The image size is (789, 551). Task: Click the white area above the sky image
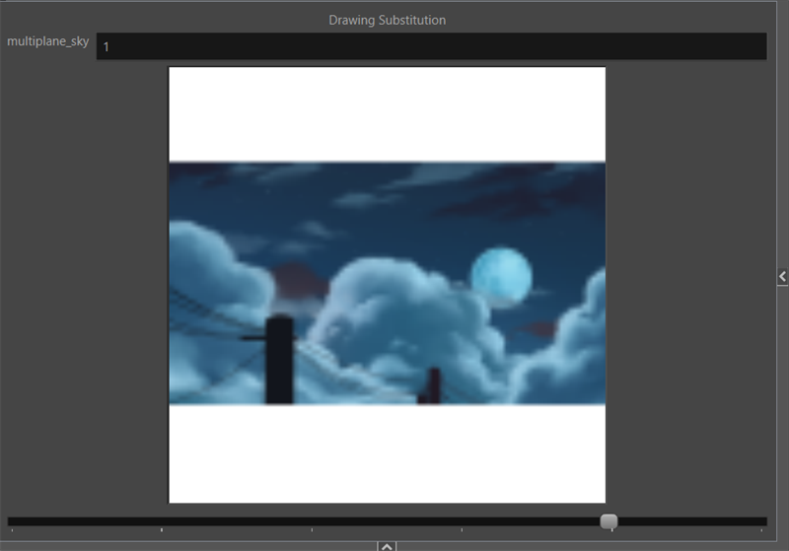(387, 113)
